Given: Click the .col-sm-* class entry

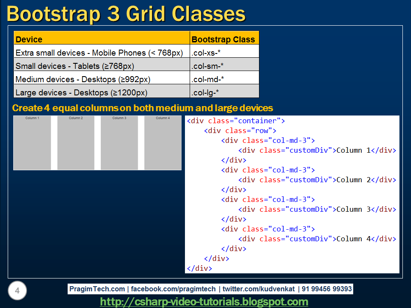Looking at the screenshot, I should coord(208,66).
